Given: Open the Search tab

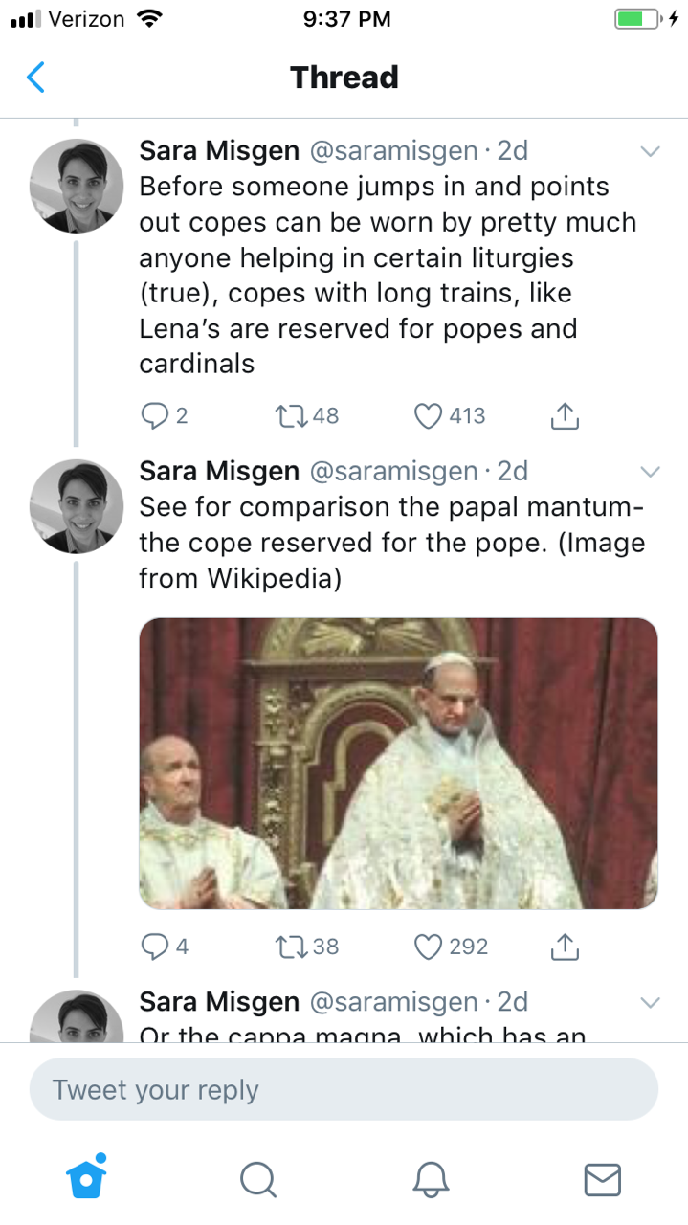Looking at the screenshot, I should point(257,1179).
